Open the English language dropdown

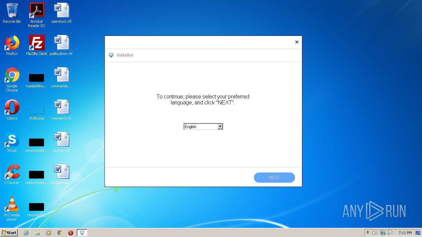pos(203,126)
